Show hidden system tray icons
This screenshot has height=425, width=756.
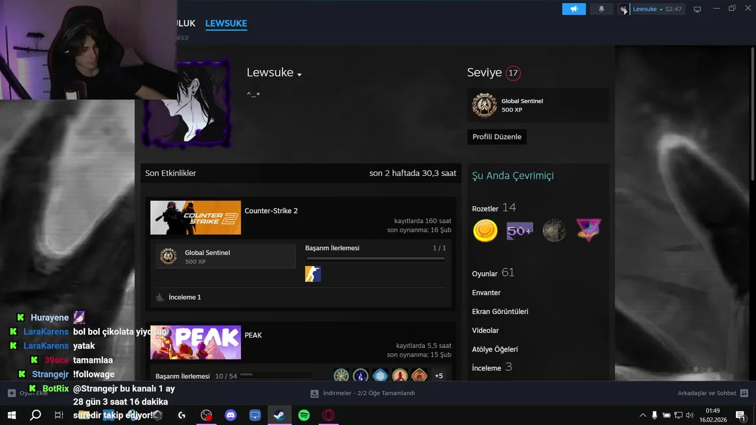[x=643, y=416]
